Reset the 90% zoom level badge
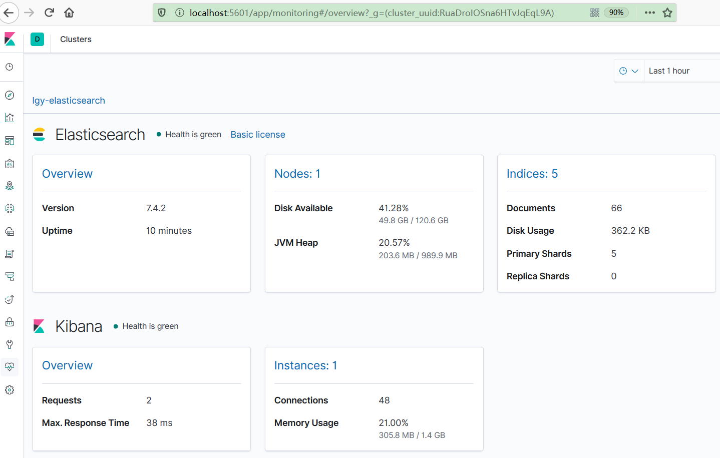 [616, 13]
